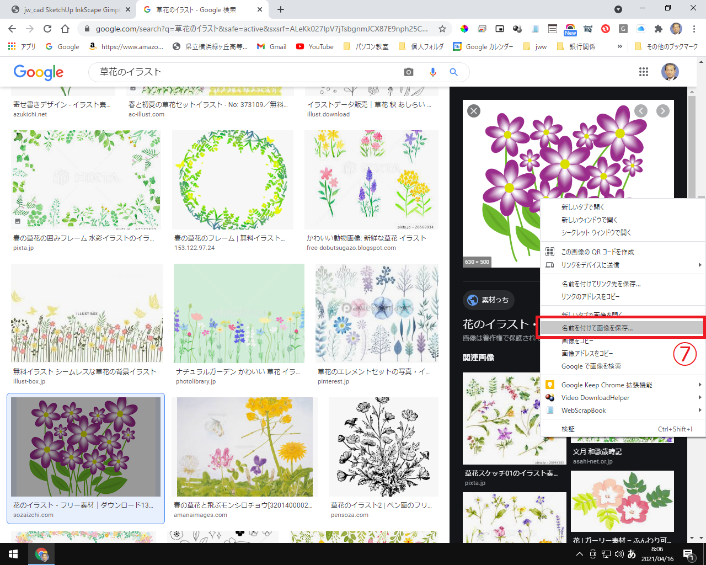Choose 名前を付けて画像を保存
This screenshot has width=706, height=565.
pos(622,328)
